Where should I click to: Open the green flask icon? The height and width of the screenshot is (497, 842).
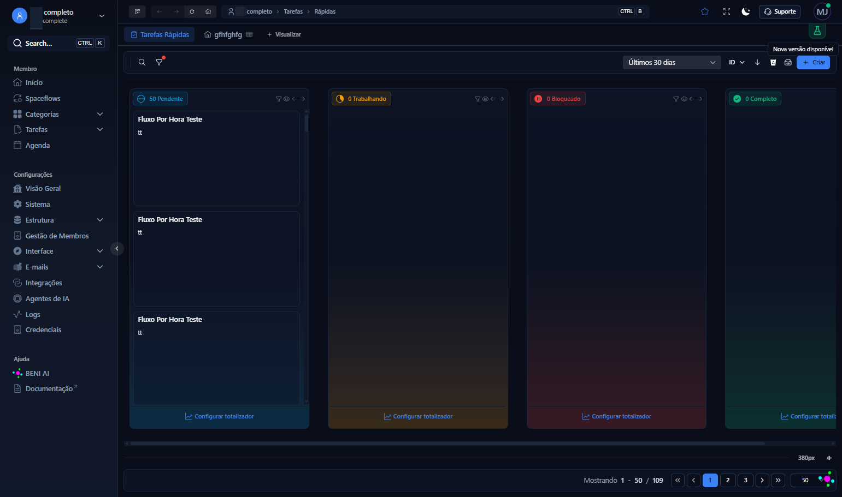[x=817, y=31]
